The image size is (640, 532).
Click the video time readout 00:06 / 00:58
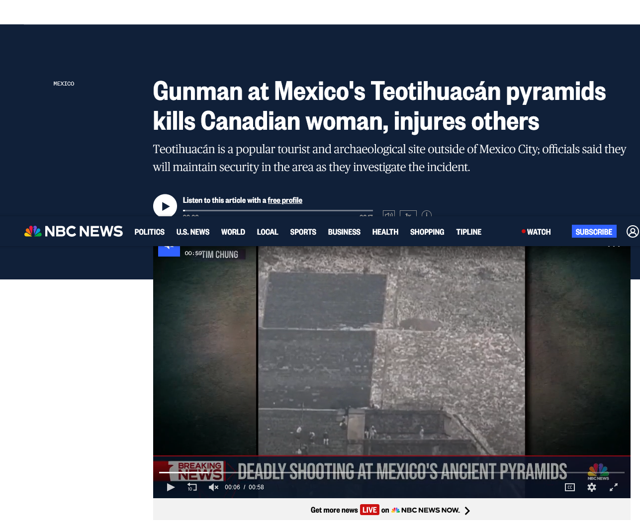[244, 487]
